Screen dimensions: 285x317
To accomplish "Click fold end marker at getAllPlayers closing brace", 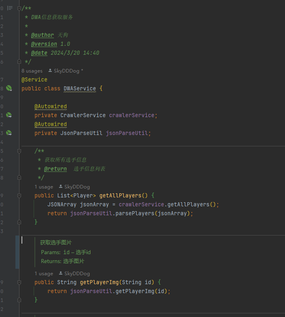I will [x=19, y=222].
